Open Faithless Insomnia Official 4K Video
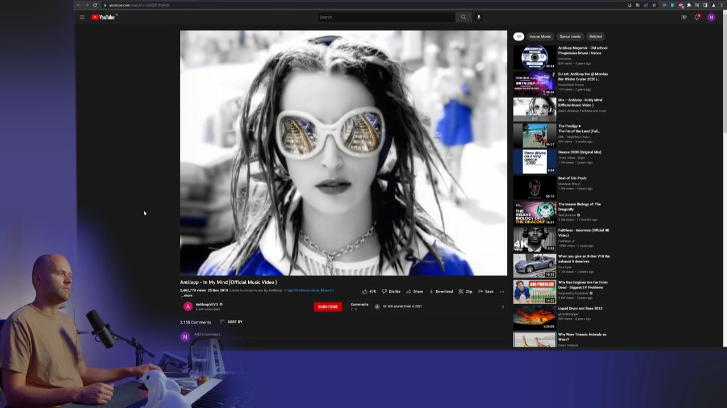This screenshot has width=727, height=408. pos(534,239)
